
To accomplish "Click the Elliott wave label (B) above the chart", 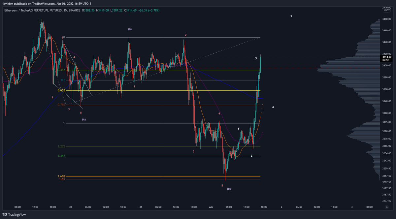I will [129, 29].
